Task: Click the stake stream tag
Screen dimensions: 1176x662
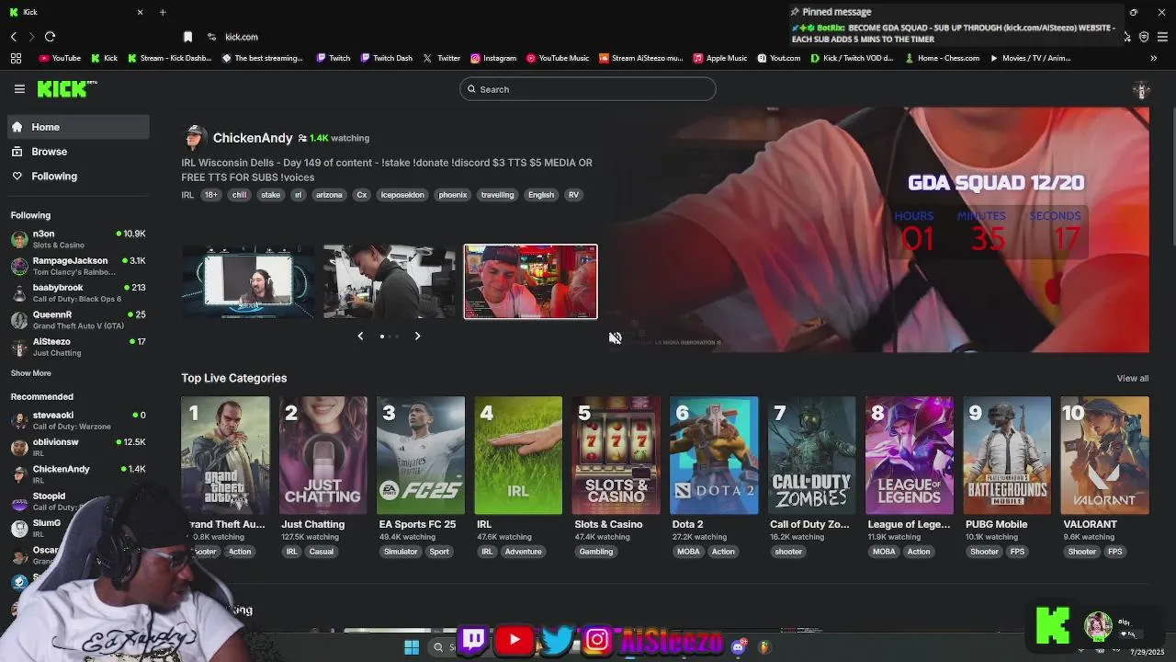Action: coord(270,195)
